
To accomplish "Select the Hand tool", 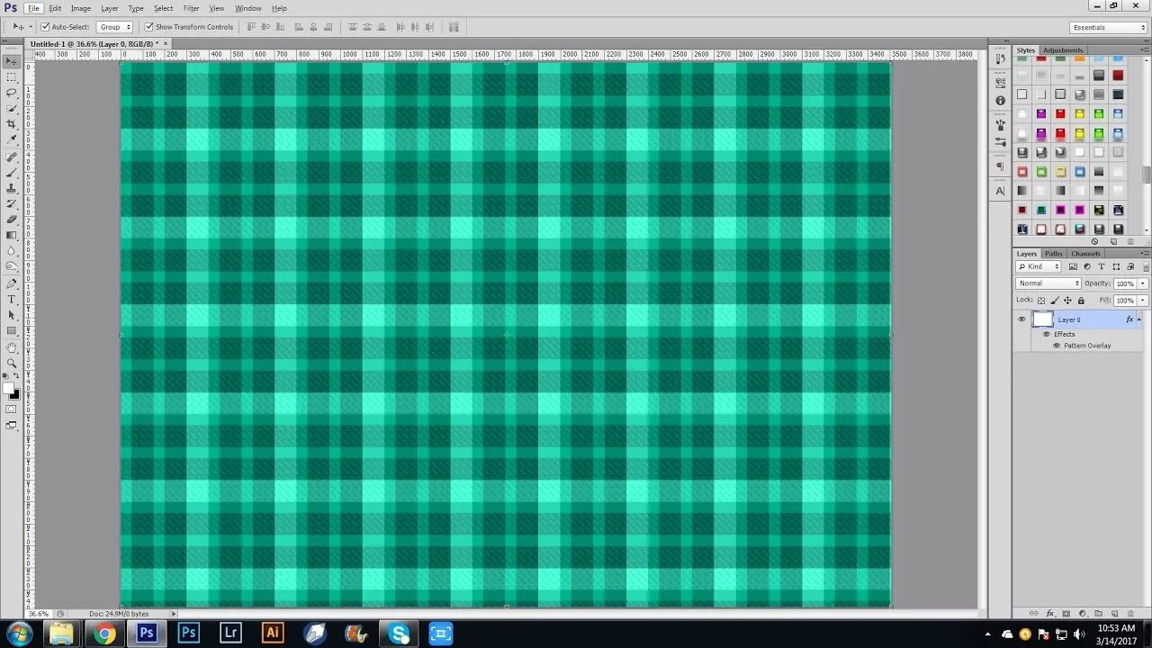I will [12, 347].
